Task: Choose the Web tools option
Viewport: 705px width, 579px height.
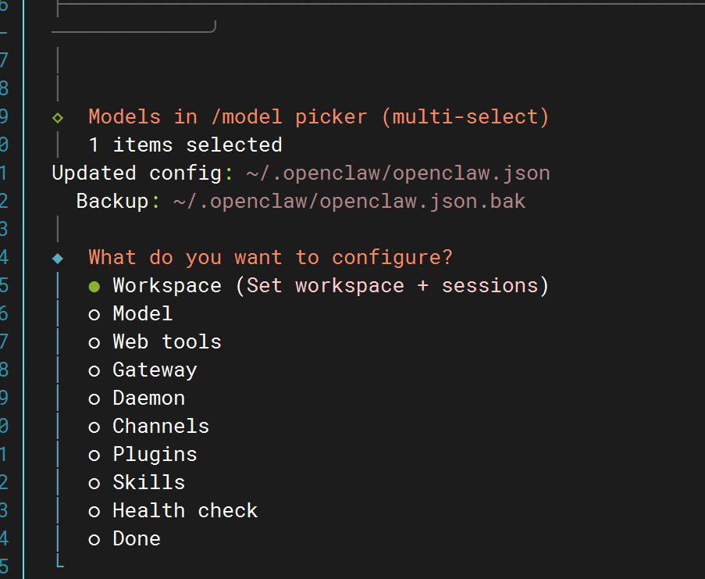Action: (x=155, y=342)
